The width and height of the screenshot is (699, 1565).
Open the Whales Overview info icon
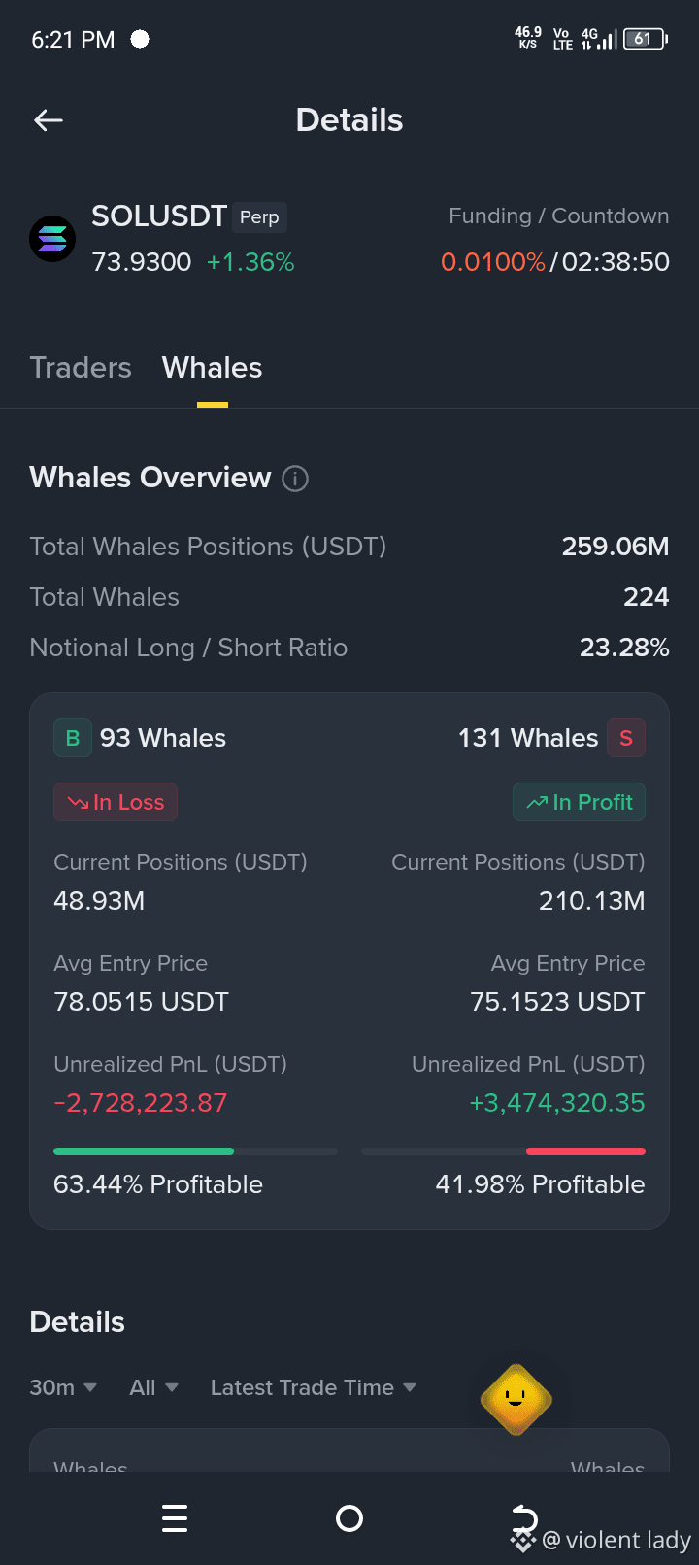click(x=295, y=479)
